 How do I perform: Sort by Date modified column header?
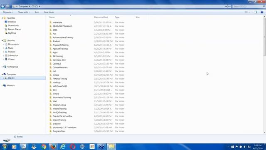point(101,17)
